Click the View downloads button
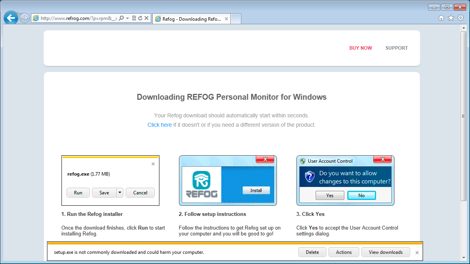This screenshot has height=264, width=470. pos(386,252)
